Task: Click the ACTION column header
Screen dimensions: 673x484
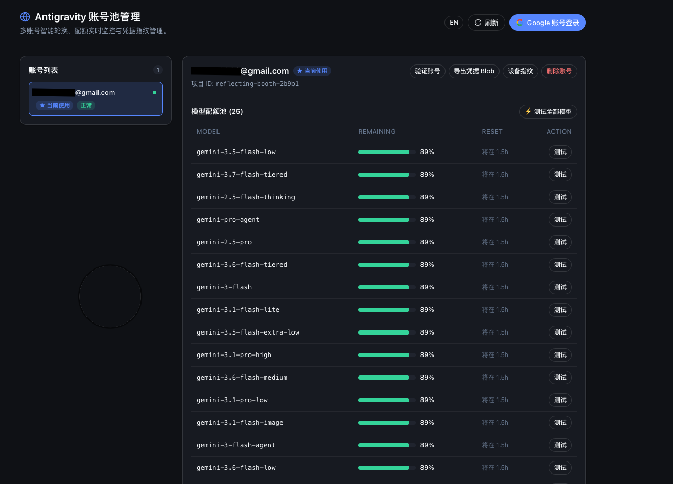Action: click(x=559, y=132)
